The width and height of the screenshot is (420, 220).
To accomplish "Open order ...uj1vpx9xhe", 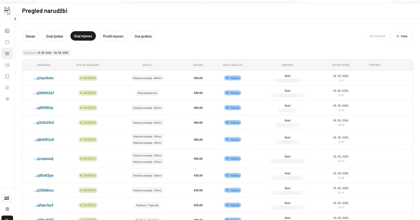I will click(x=44, y=78).
